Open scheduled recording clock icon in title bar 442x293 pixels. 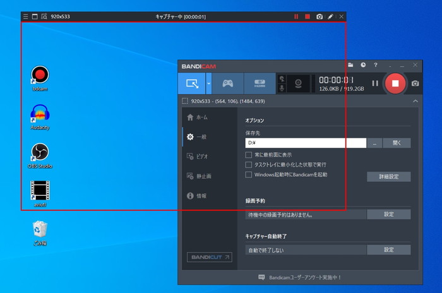click(x=363, y=65)
